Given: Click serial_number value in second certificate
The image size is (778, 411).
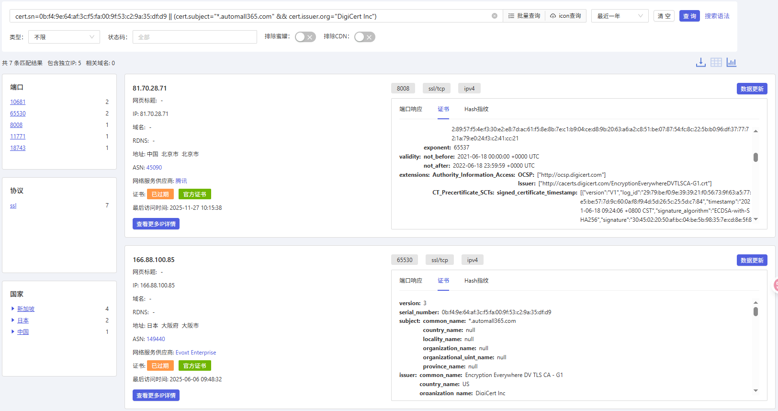Looking at the screenshot, I should (496, 312).
